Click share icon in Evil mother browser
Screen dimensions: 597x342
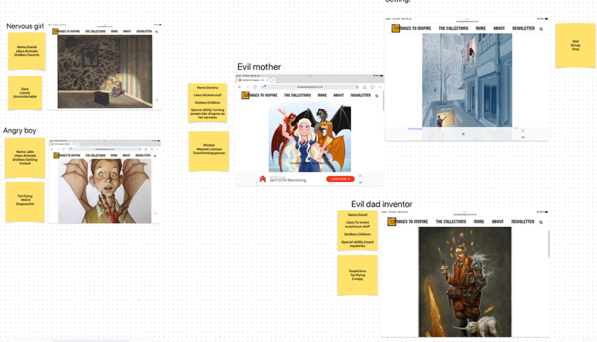pos(365,87)
